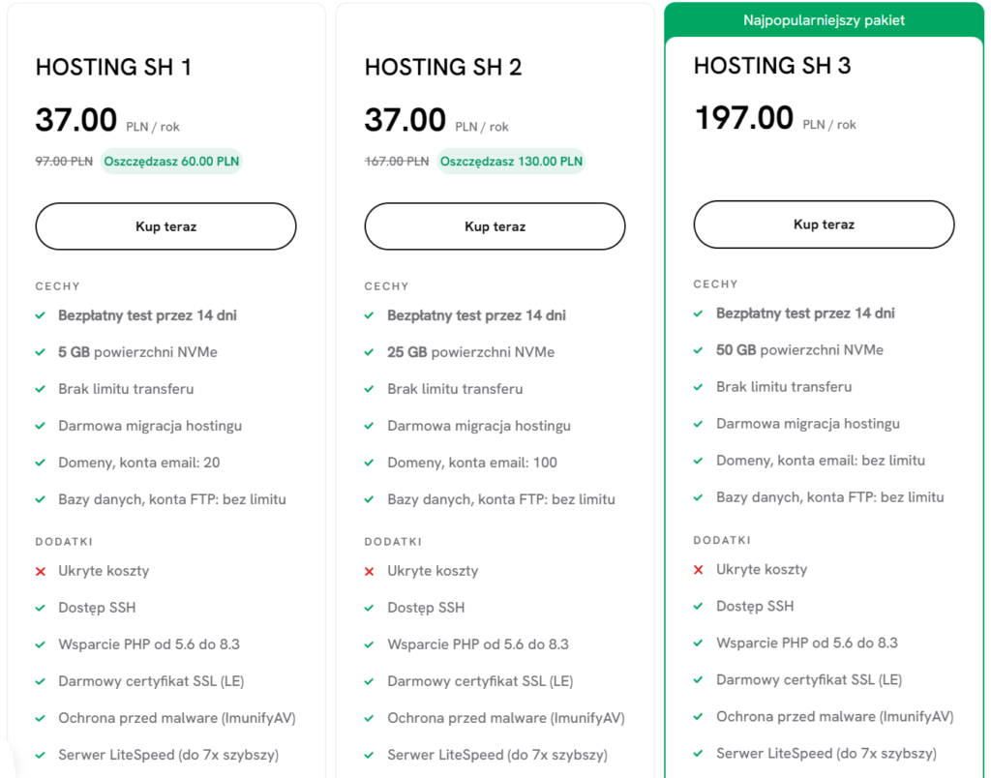Click the red X beside Ukryte koszty in SH 2
The image size is (991, 778).
[x=370, y=571]
